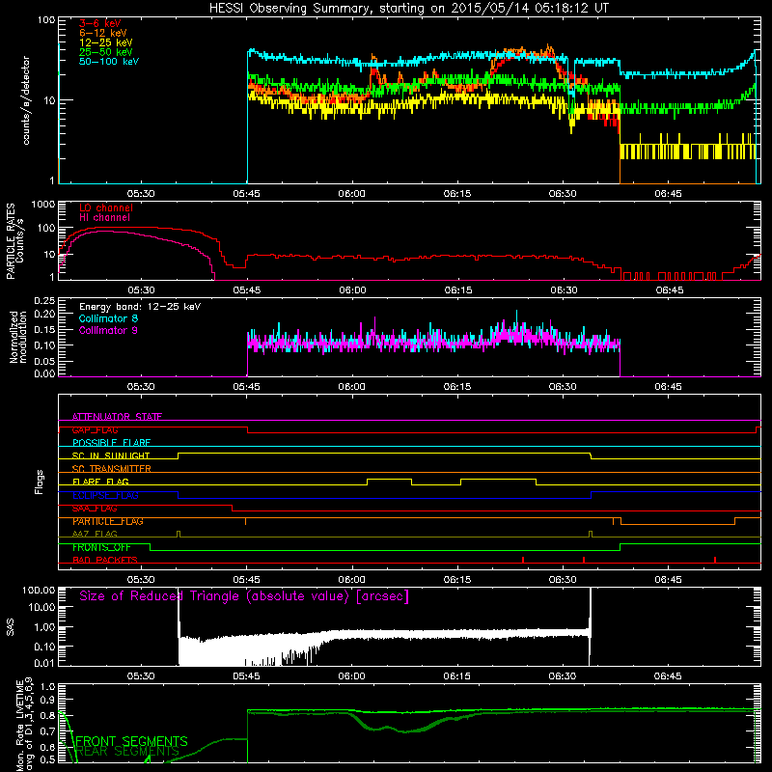The image size is (772, 772).
Task: Click the '1000' tick on particle rates axis
Action: [x=42, y=205]
